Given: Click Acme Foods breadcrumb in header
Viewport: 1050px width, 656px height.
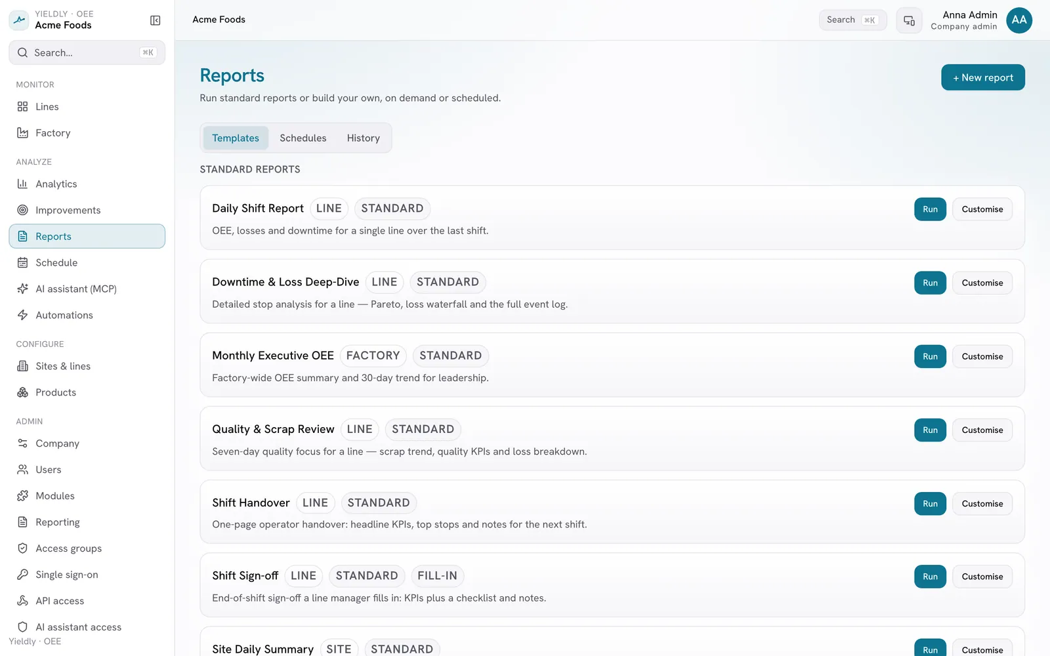Looking at the screenshot, I should pyautogui.click(x=219, y=20).
